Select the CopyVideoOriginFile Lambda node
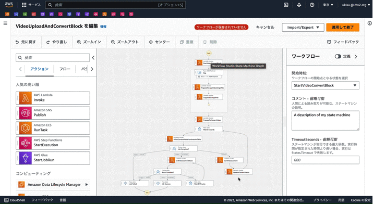 pyautogui.click(x=209, y=97)
